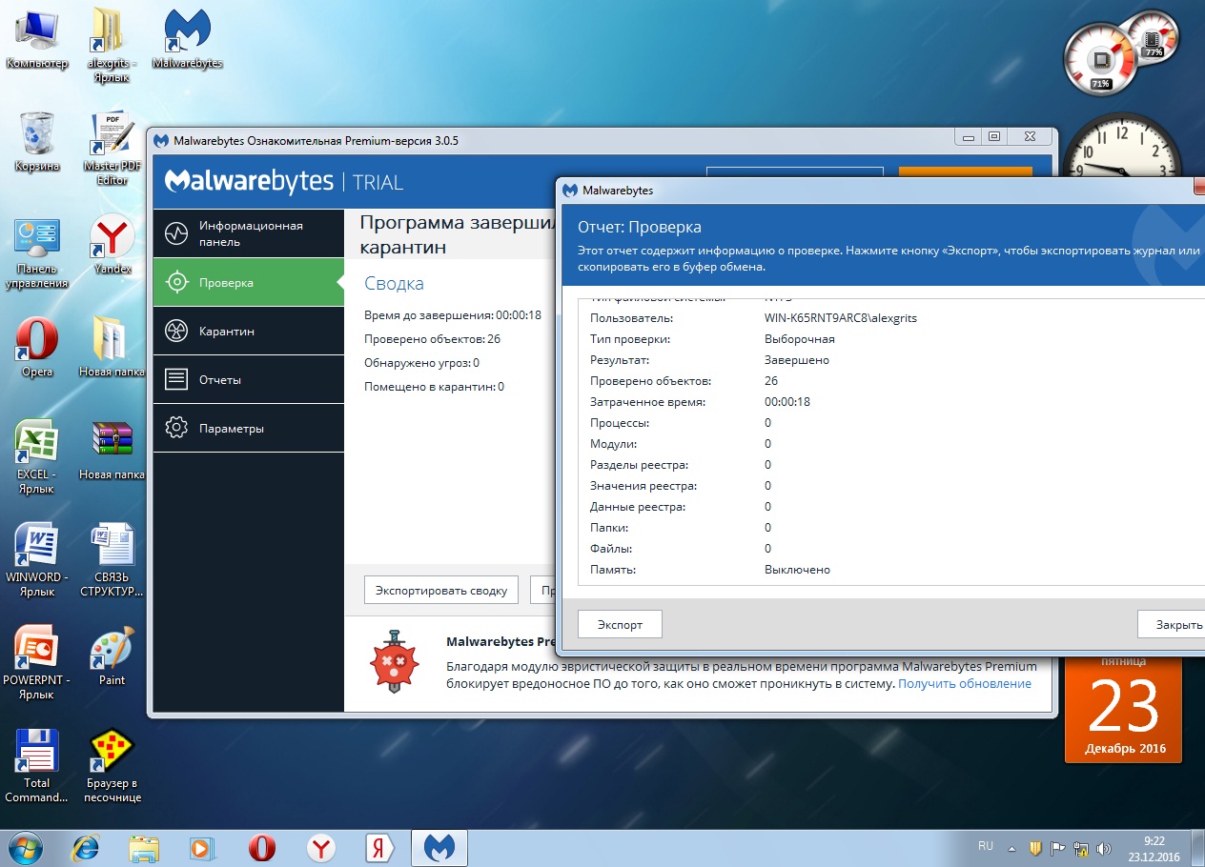Open the Malwarebytes desktop shortcut
Screen dimensions: 1205x867
188,39
